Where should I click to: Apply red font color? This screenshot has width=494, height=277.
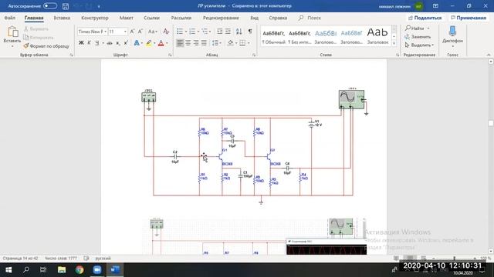click(x=161, y=43)
